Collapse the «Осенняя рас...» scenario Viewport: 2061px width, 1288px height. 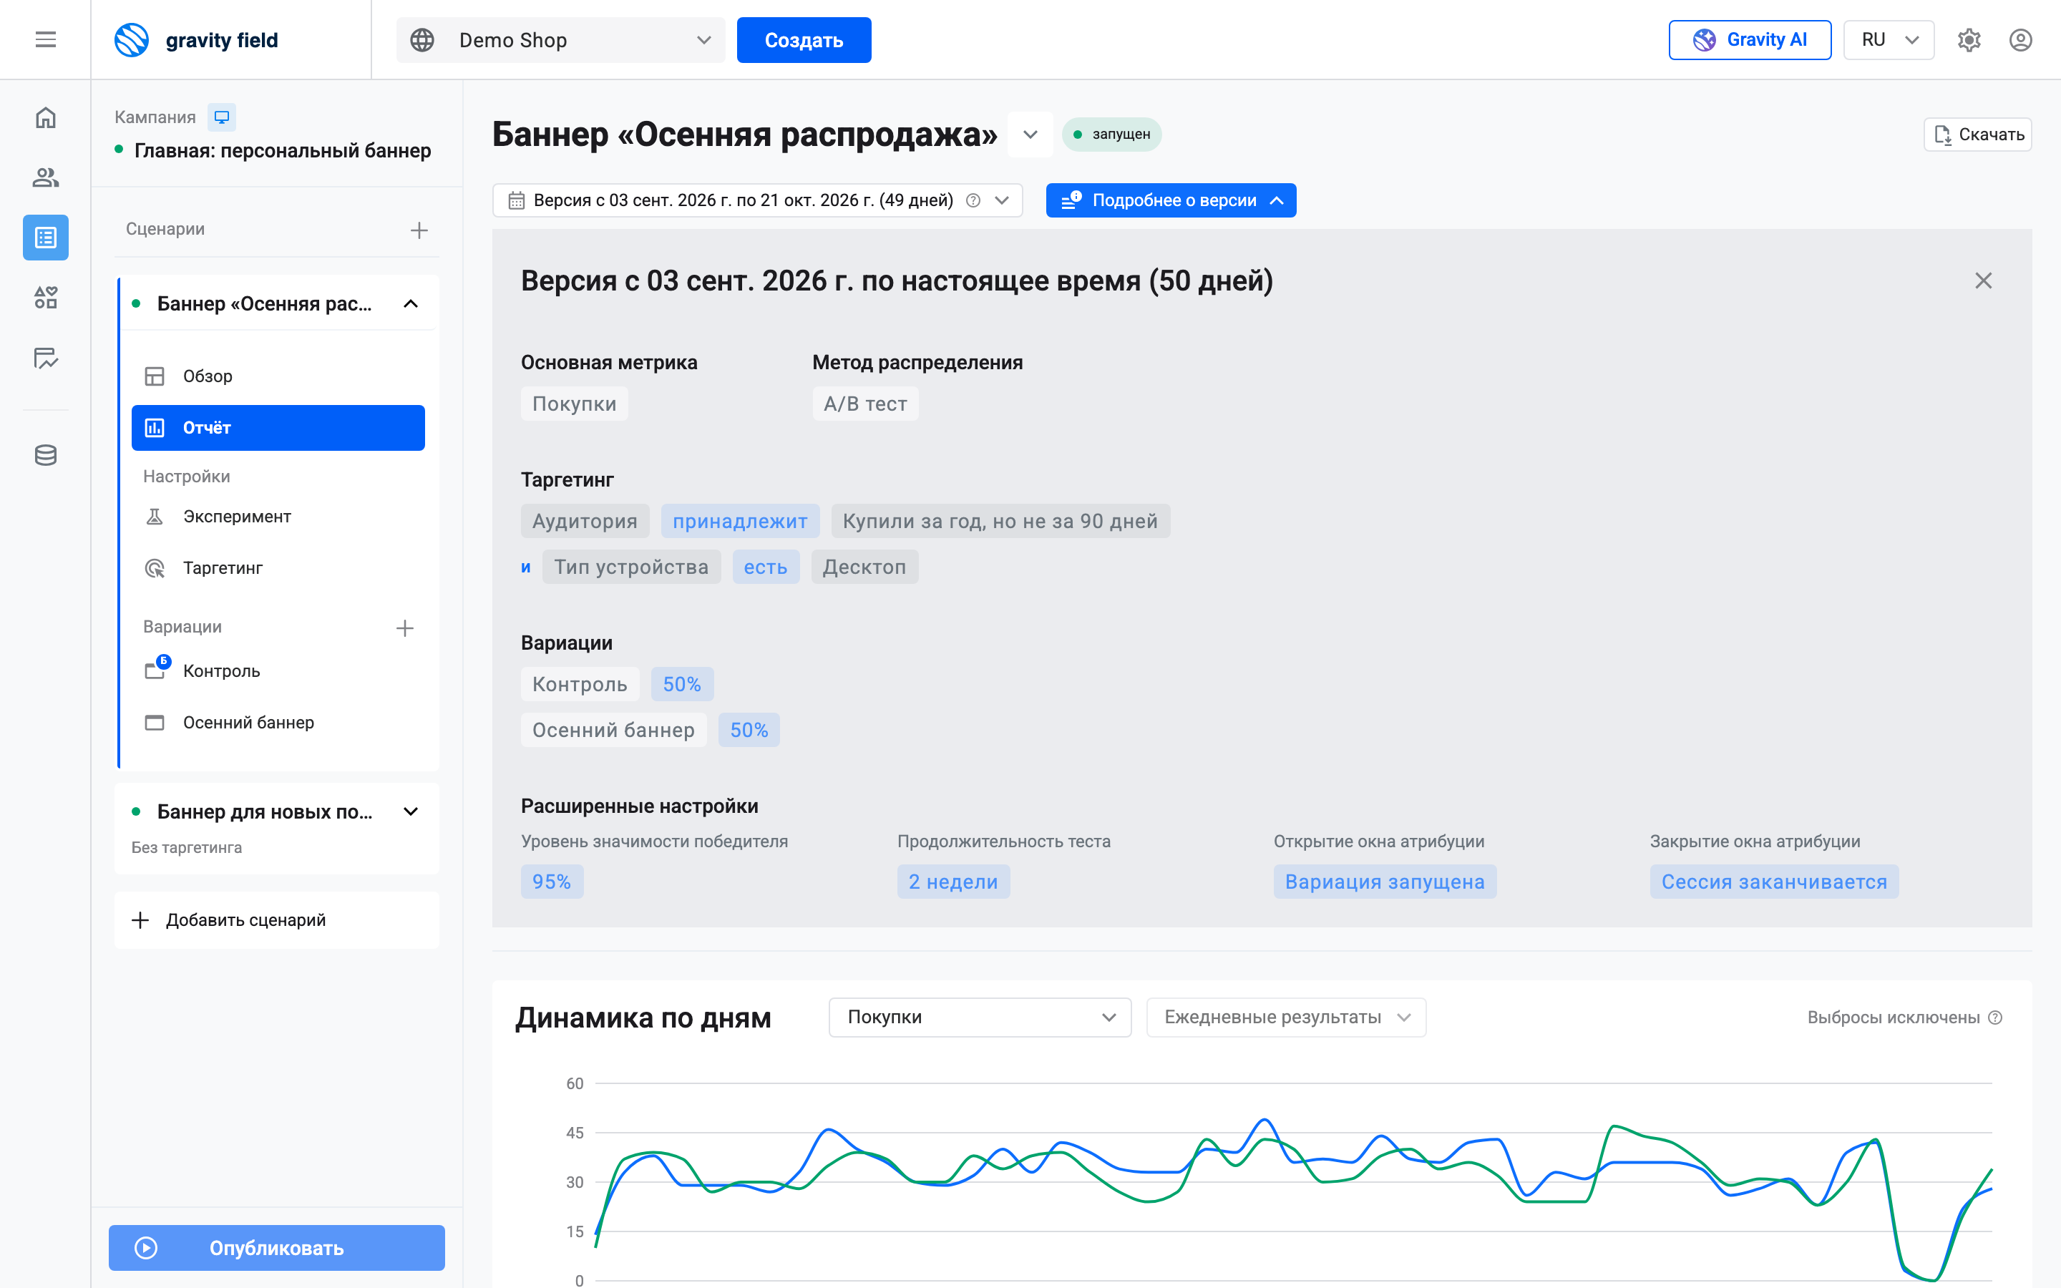(411, 304)
